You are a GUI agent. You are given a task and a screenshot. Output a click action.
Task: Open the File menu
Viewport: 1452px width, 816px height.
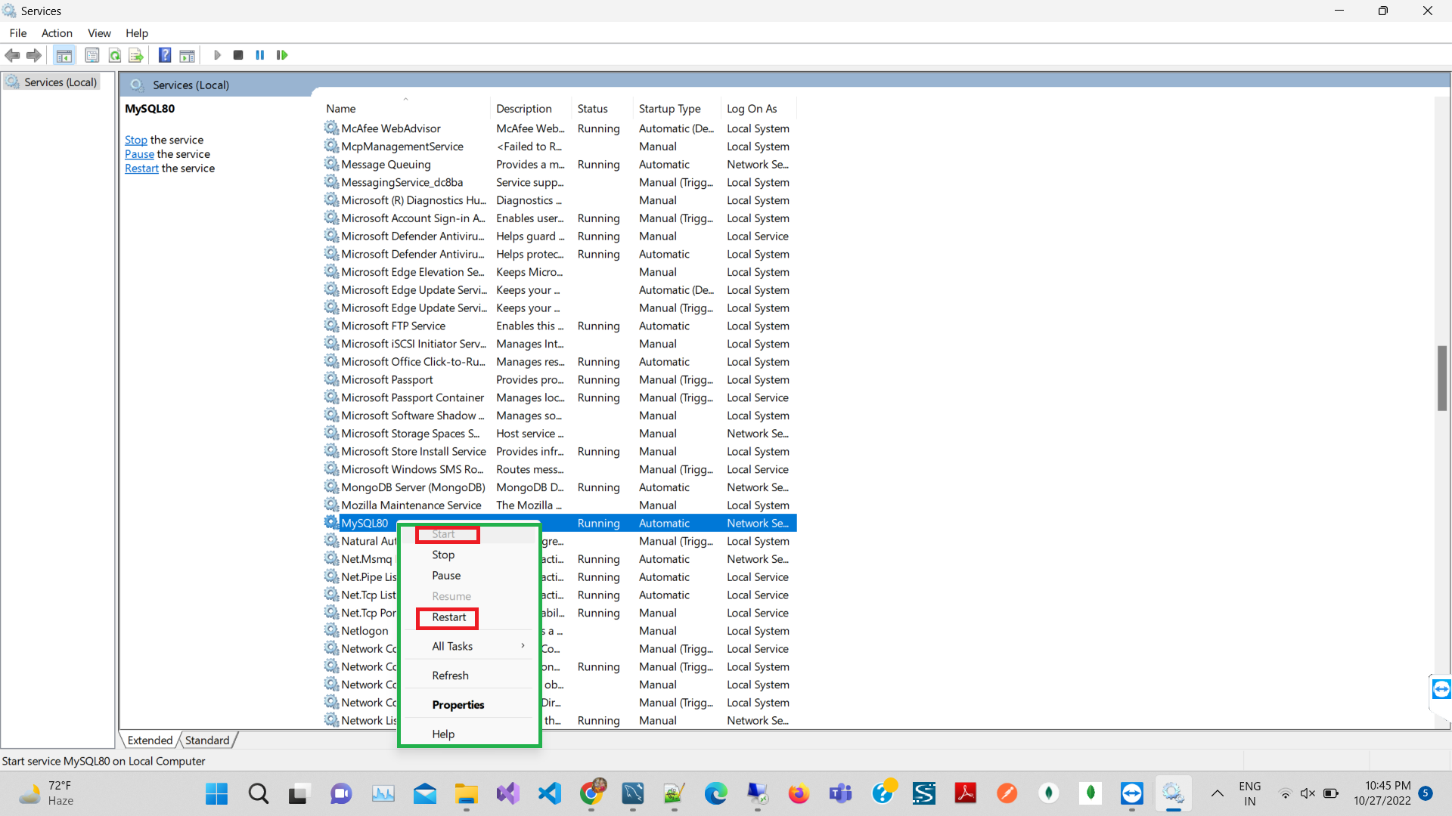click(18, 33)
